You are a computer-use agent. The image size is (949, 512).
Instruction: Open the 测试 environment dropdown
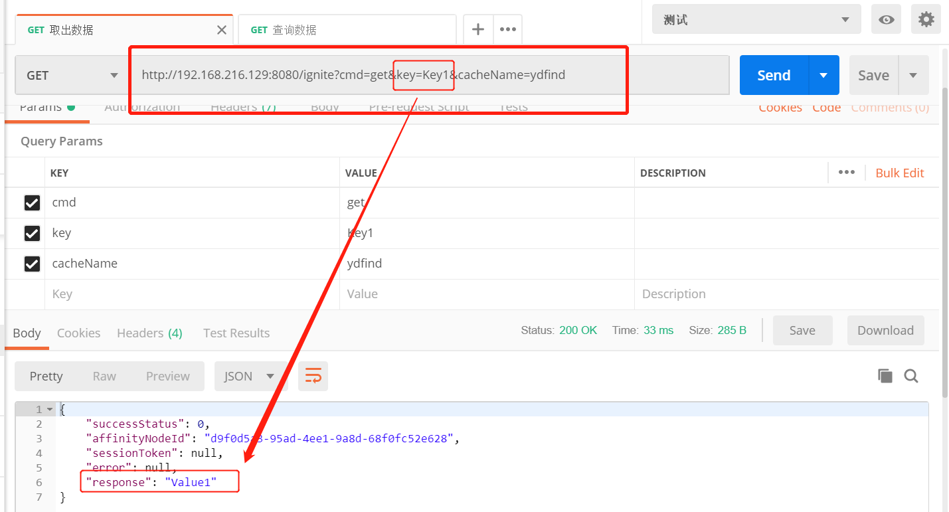pyautogui.click(x=756, y=19)
